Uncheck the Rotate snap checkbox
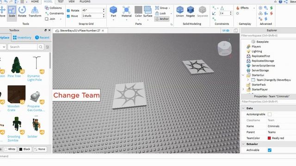 pyautogui.click(x=68, y=11)
